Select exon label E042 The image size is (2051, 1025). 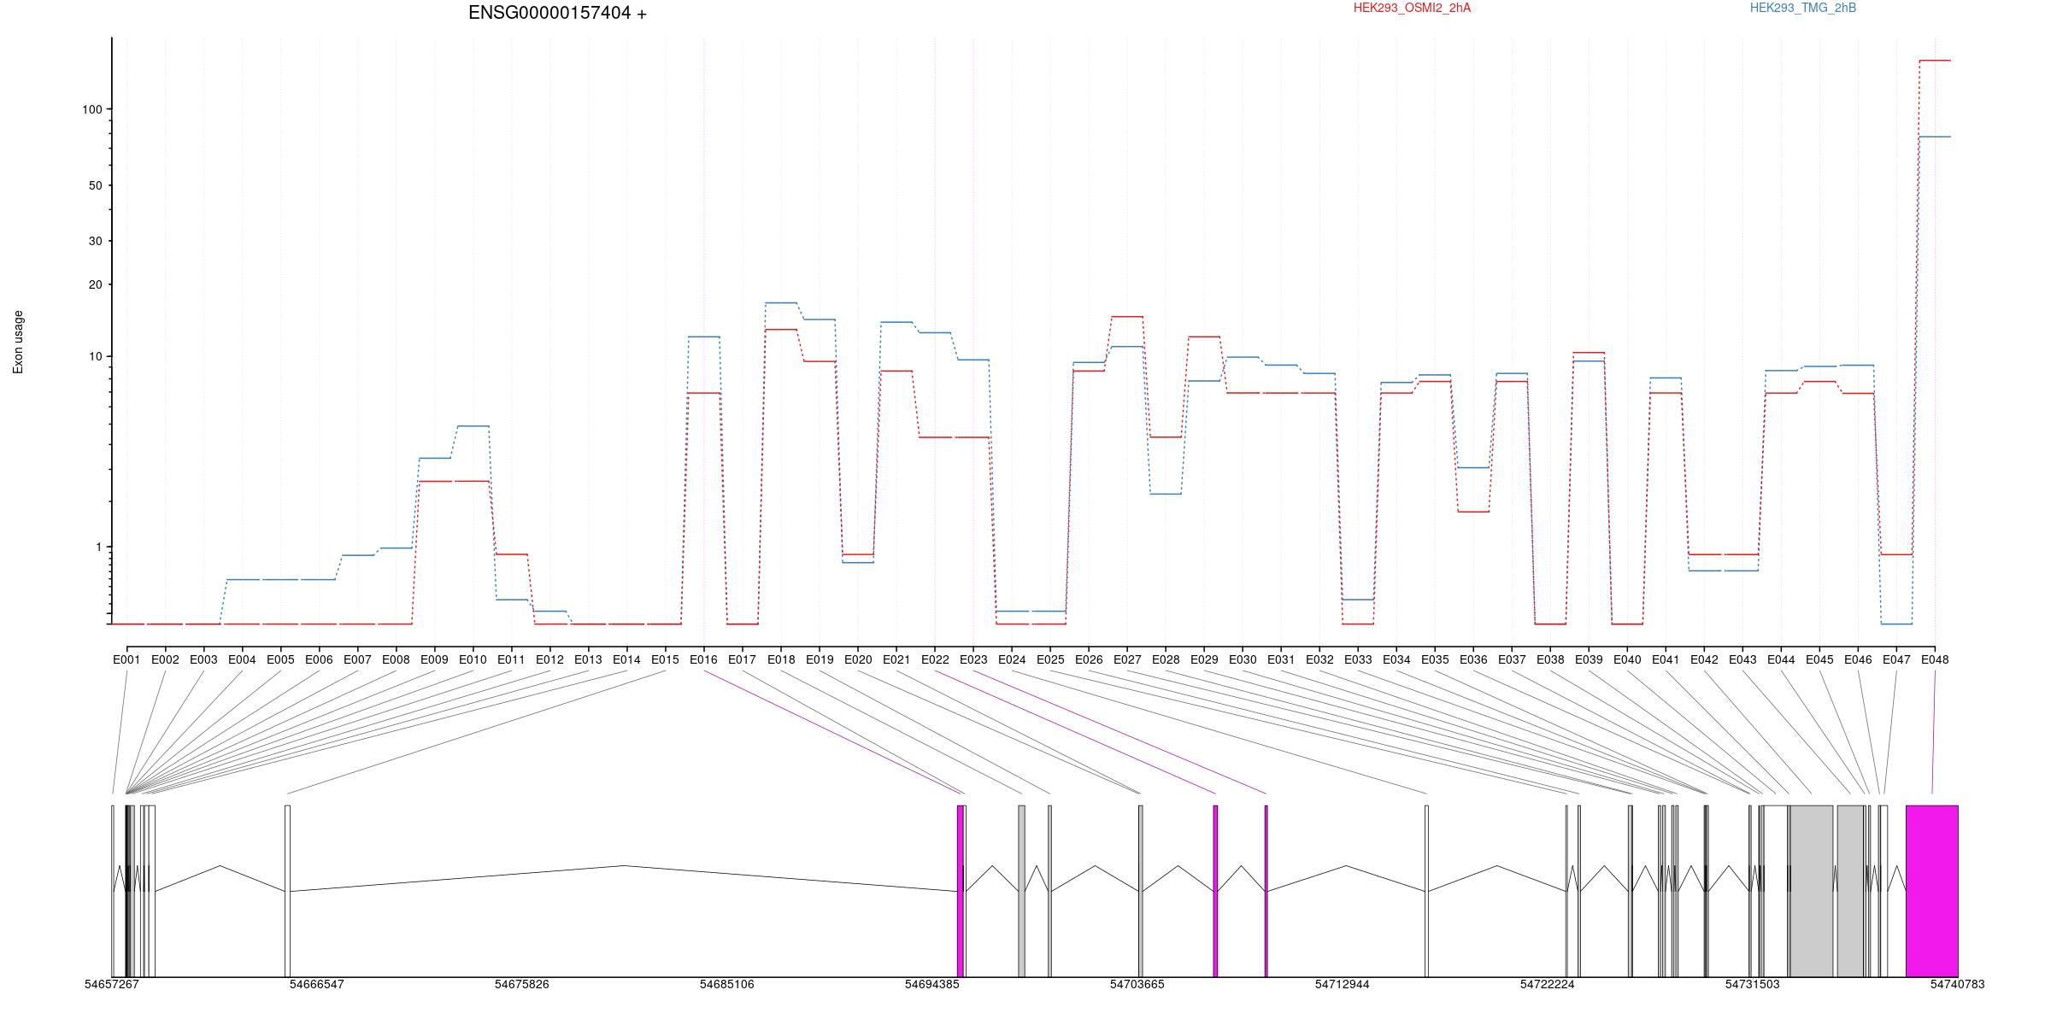tap(1704, 659)
